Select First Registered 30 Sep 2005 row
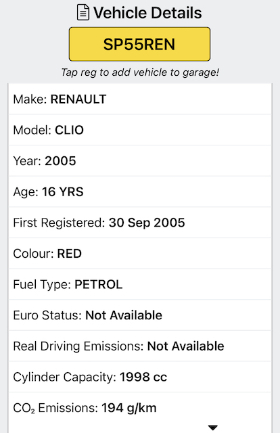Image resolution: width=280 pixels, height=433 pixels. [x=140, y=223]
